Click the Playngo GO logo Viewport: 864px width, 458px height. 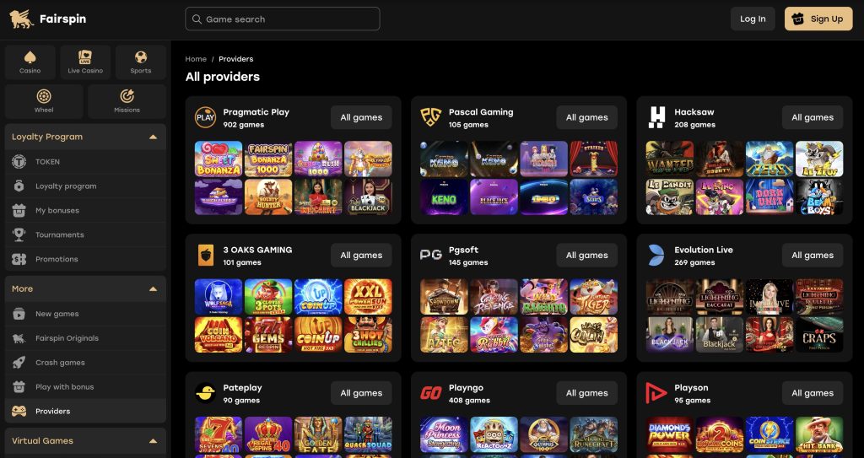(x=431, y=393)
